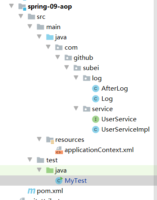
Task: Click the MyTest runnable class icon
Action: pyautogui.click(x=59, y=181)
